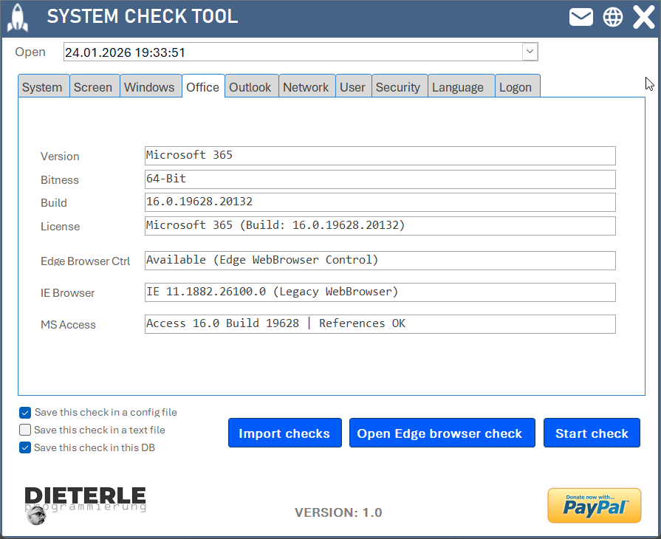Switch to the Screen tab

click(x=93, y=87)
